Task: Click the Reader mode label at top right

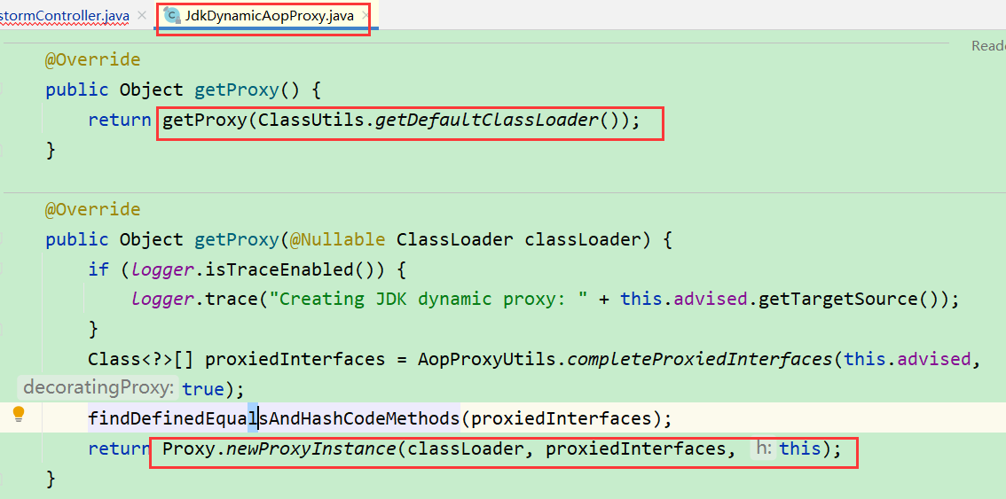Action: coord(988,45)
